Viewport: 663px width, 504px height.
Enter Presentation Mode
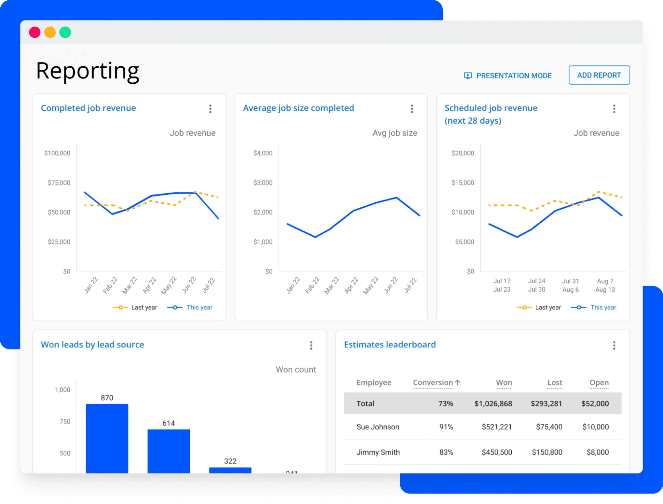508,76
